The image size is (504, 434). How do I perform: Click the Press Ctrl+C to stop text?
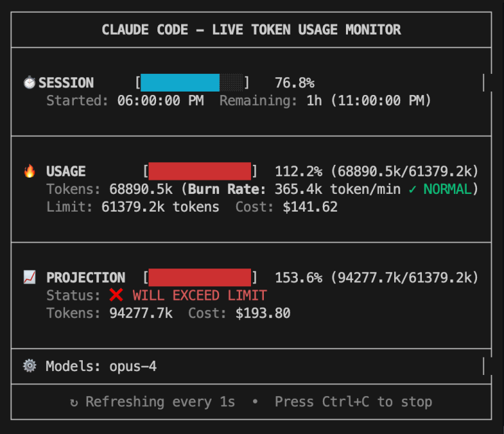[353, 402]
